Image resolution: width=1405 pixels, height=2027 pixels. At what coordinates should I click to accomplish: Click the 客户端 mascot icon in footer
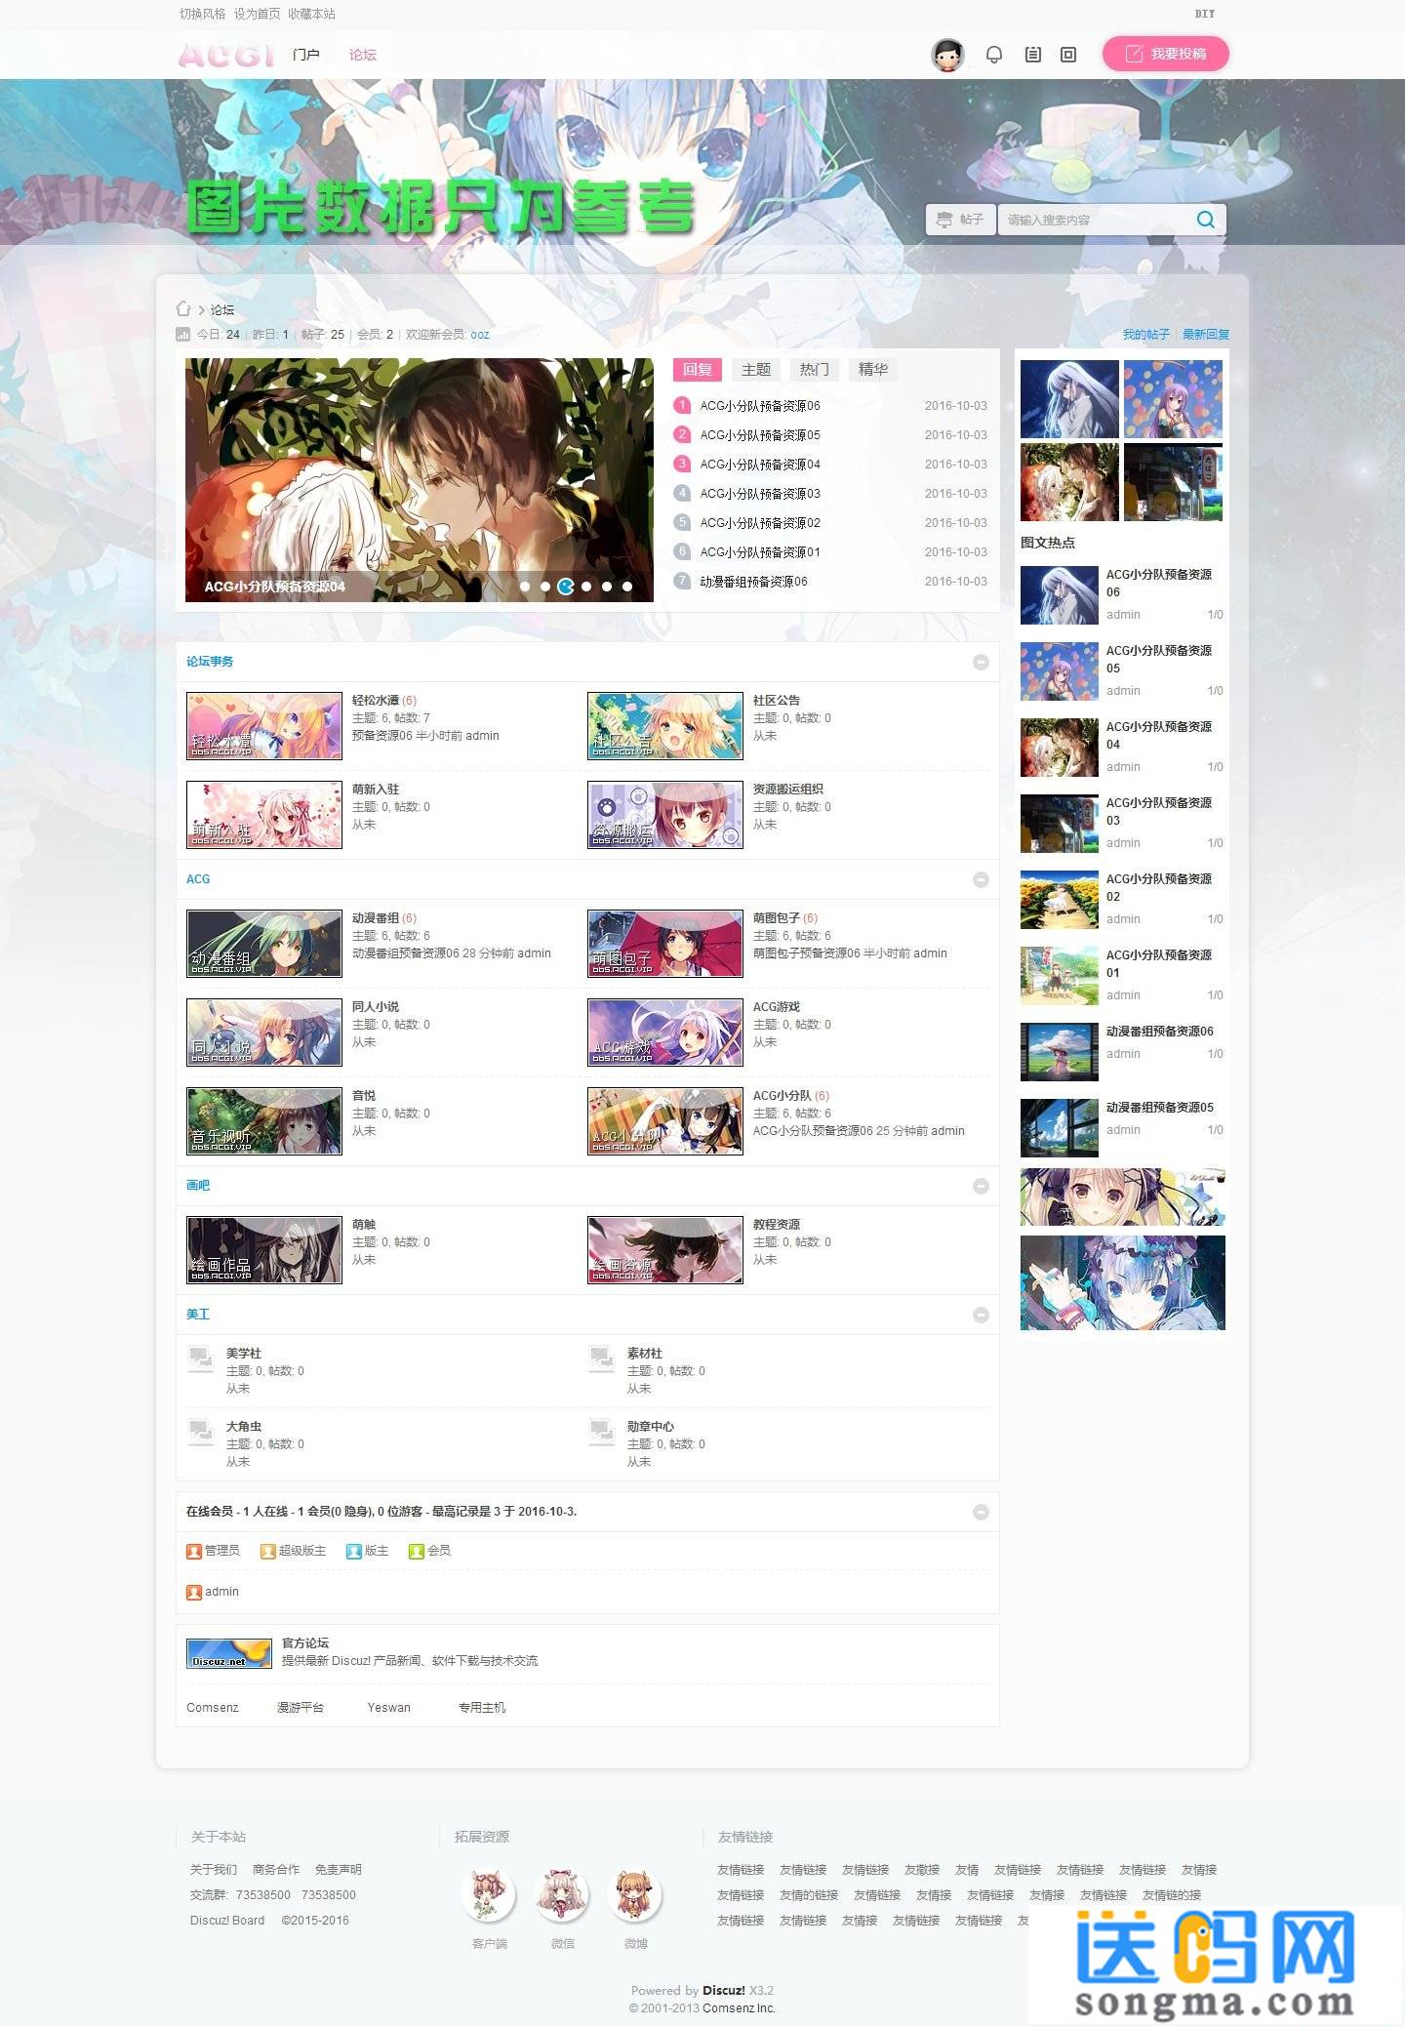coord(488,1895)
